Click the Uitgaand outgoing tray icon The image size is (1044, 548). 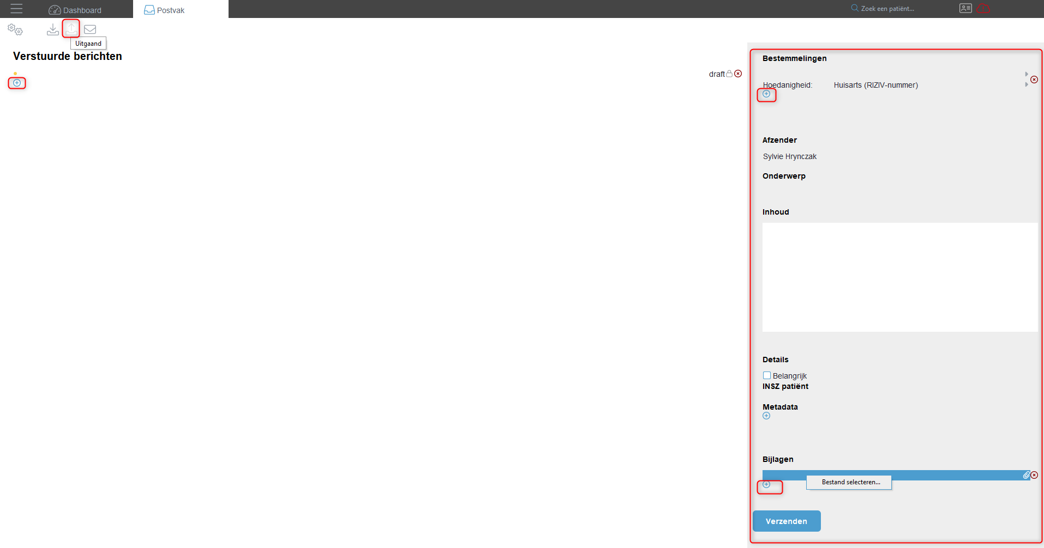[71, 29]
